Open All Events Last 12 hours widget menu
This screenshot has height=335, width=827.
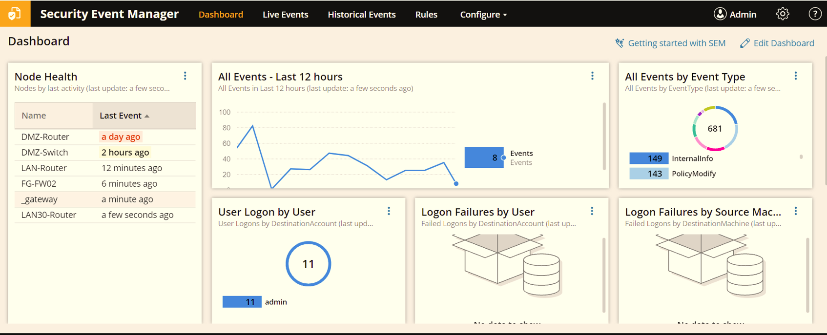click(x=592, y=76)
